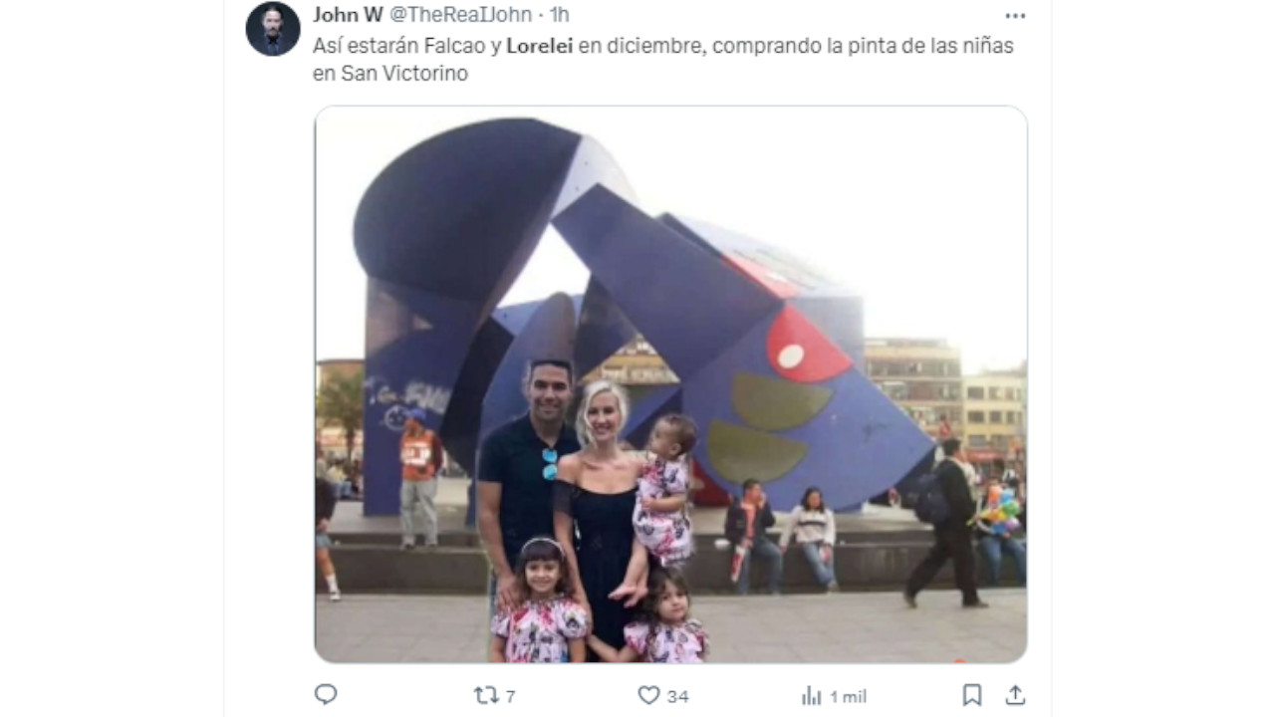
Task: Open the 1h timestamp permalink
Action: 559,14
